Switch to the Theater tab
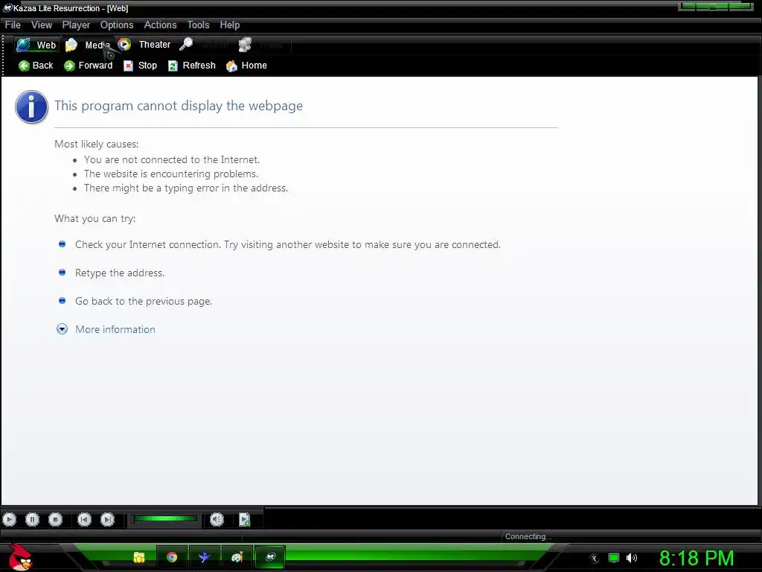The image size is (762, 572). (145, 44)
